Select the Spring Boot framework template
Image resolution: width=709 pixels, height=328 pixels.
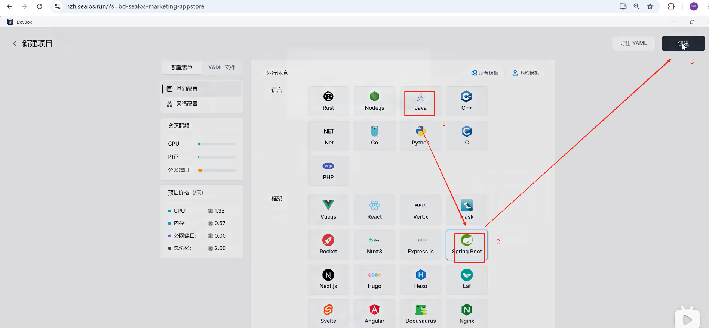(467, 245)
